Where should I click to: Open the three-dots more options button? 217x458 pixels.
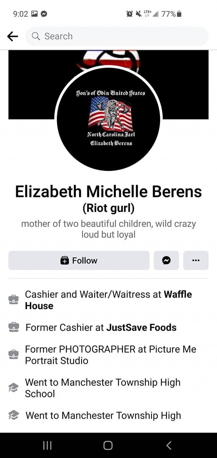(x=196, y=260)
